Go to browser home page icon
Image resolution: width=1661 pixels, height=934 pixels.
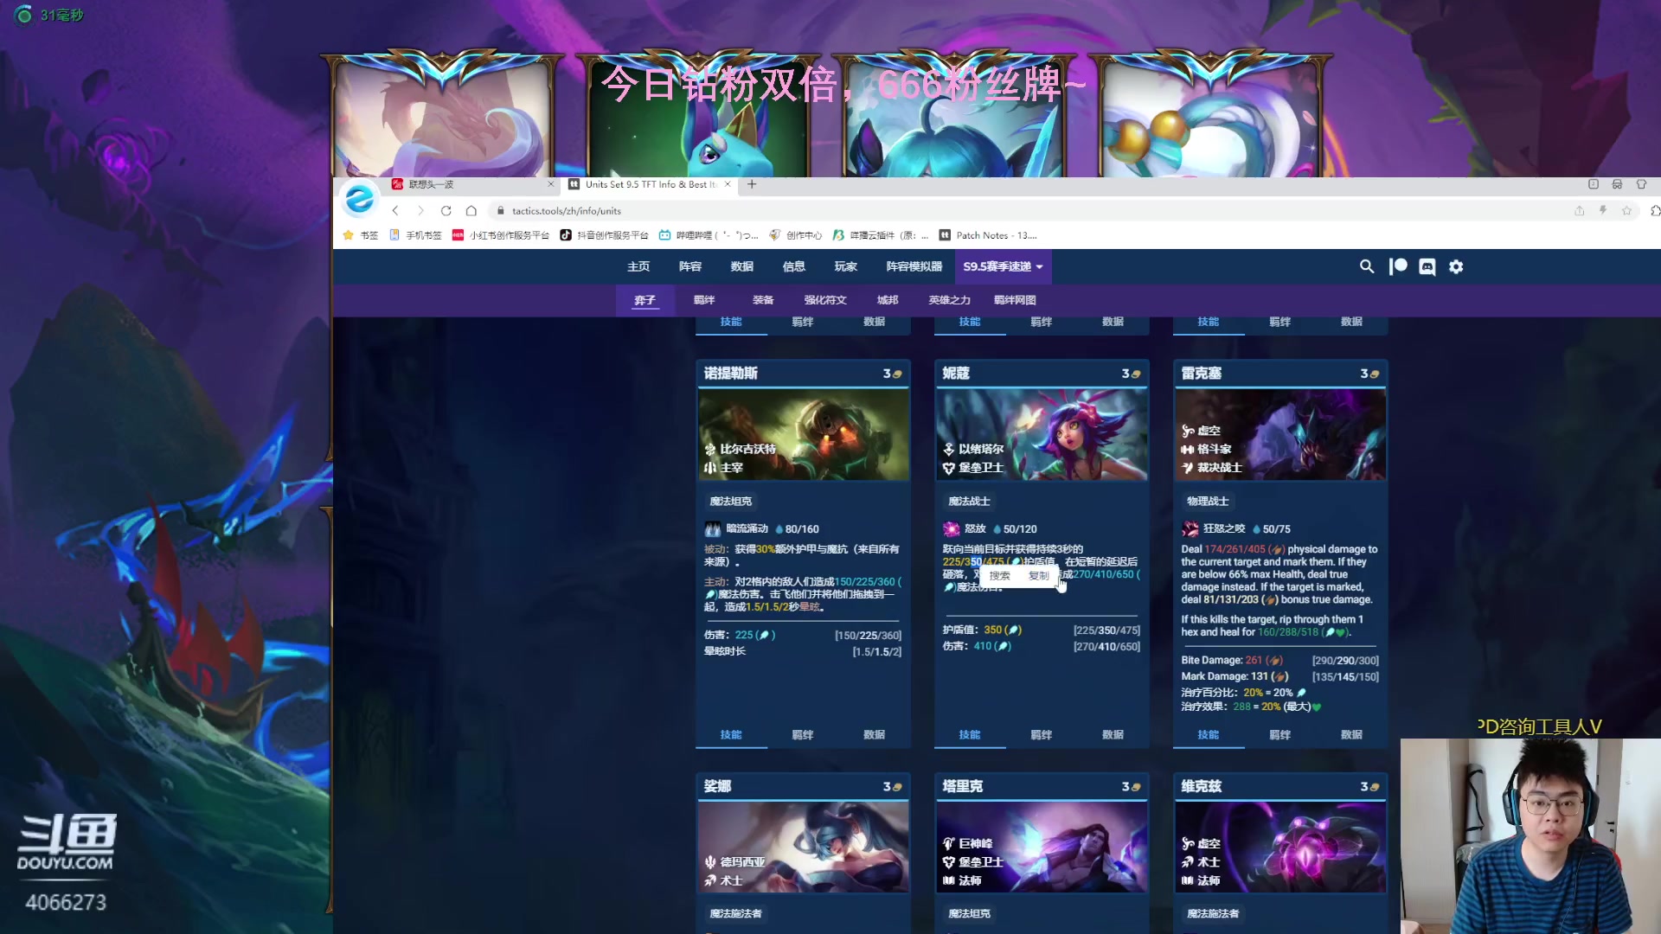[x=471, y=210]
